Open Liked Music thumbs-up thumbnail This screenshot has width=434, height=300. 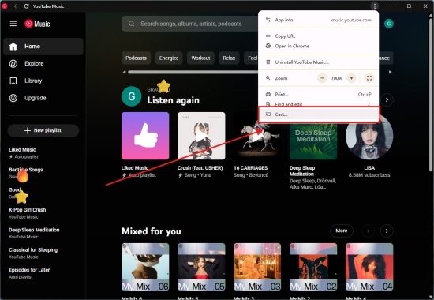[x=145, y=136]
